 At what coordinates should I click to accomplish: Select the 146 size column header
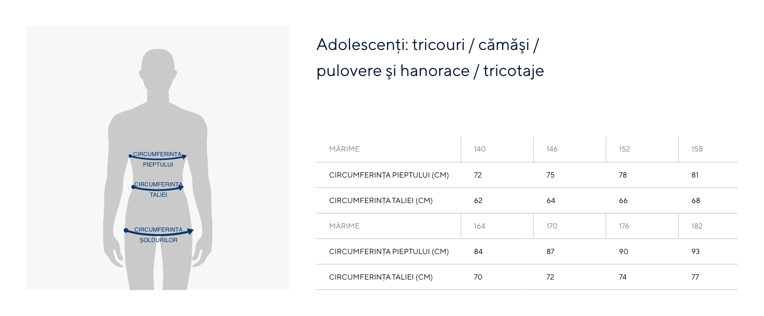(552, 149)
